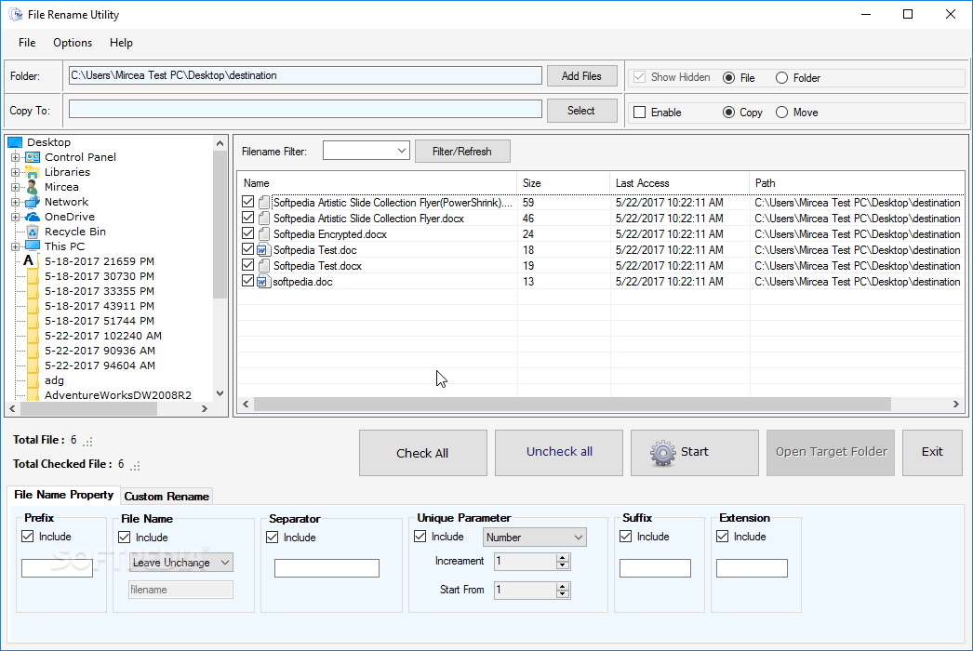Image resolution: width=973 pixels, height=651 pixels.
Task: Expand the OneDrive tree node
Action: click(x=15, y=218)
